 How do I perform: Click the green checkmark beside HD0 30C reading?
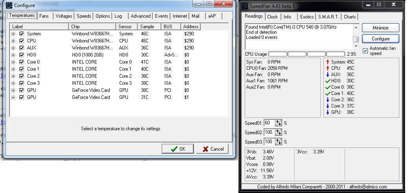pyautogui.click(x=328, y=81)
